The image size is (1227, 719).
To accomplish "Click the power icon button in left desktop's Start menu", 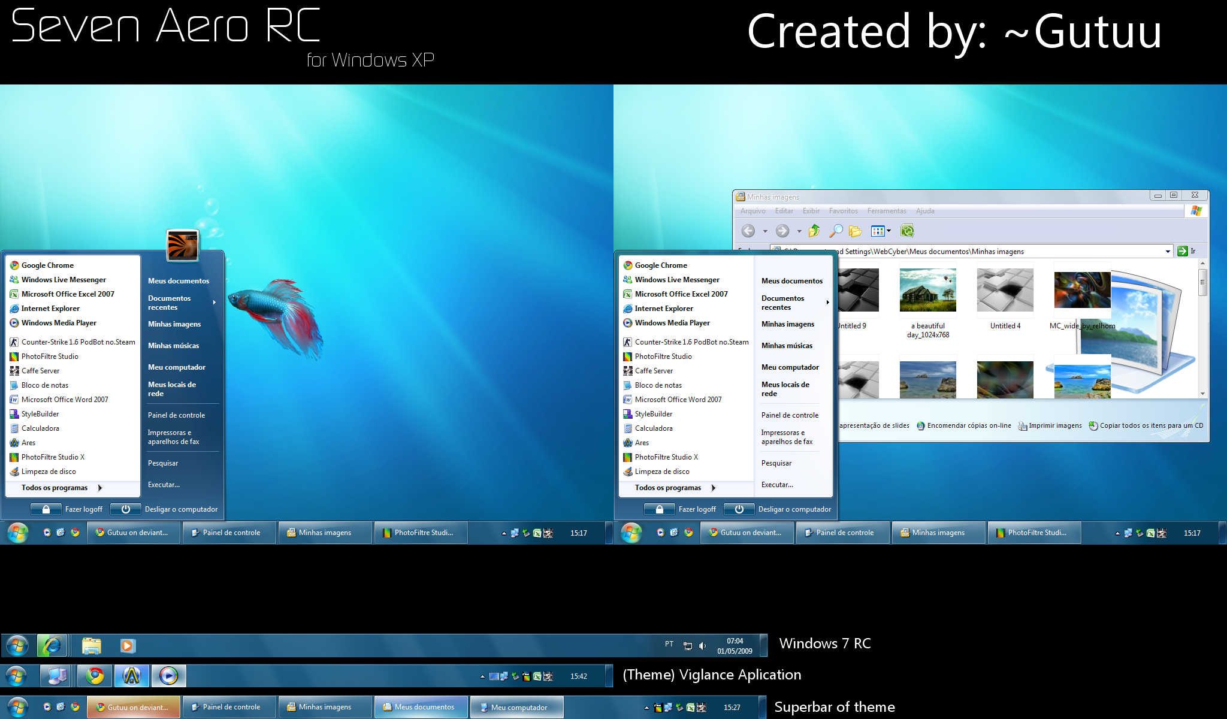I will coord(126,509).
